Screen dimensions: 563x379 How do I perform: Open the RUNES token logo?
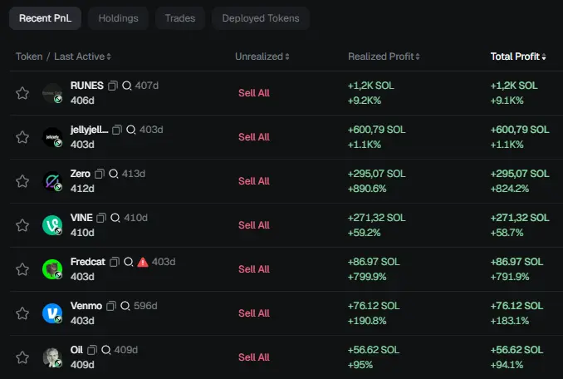coord(52,93)
